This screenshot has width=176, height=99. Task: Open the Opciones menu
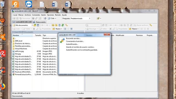point(50,15)
